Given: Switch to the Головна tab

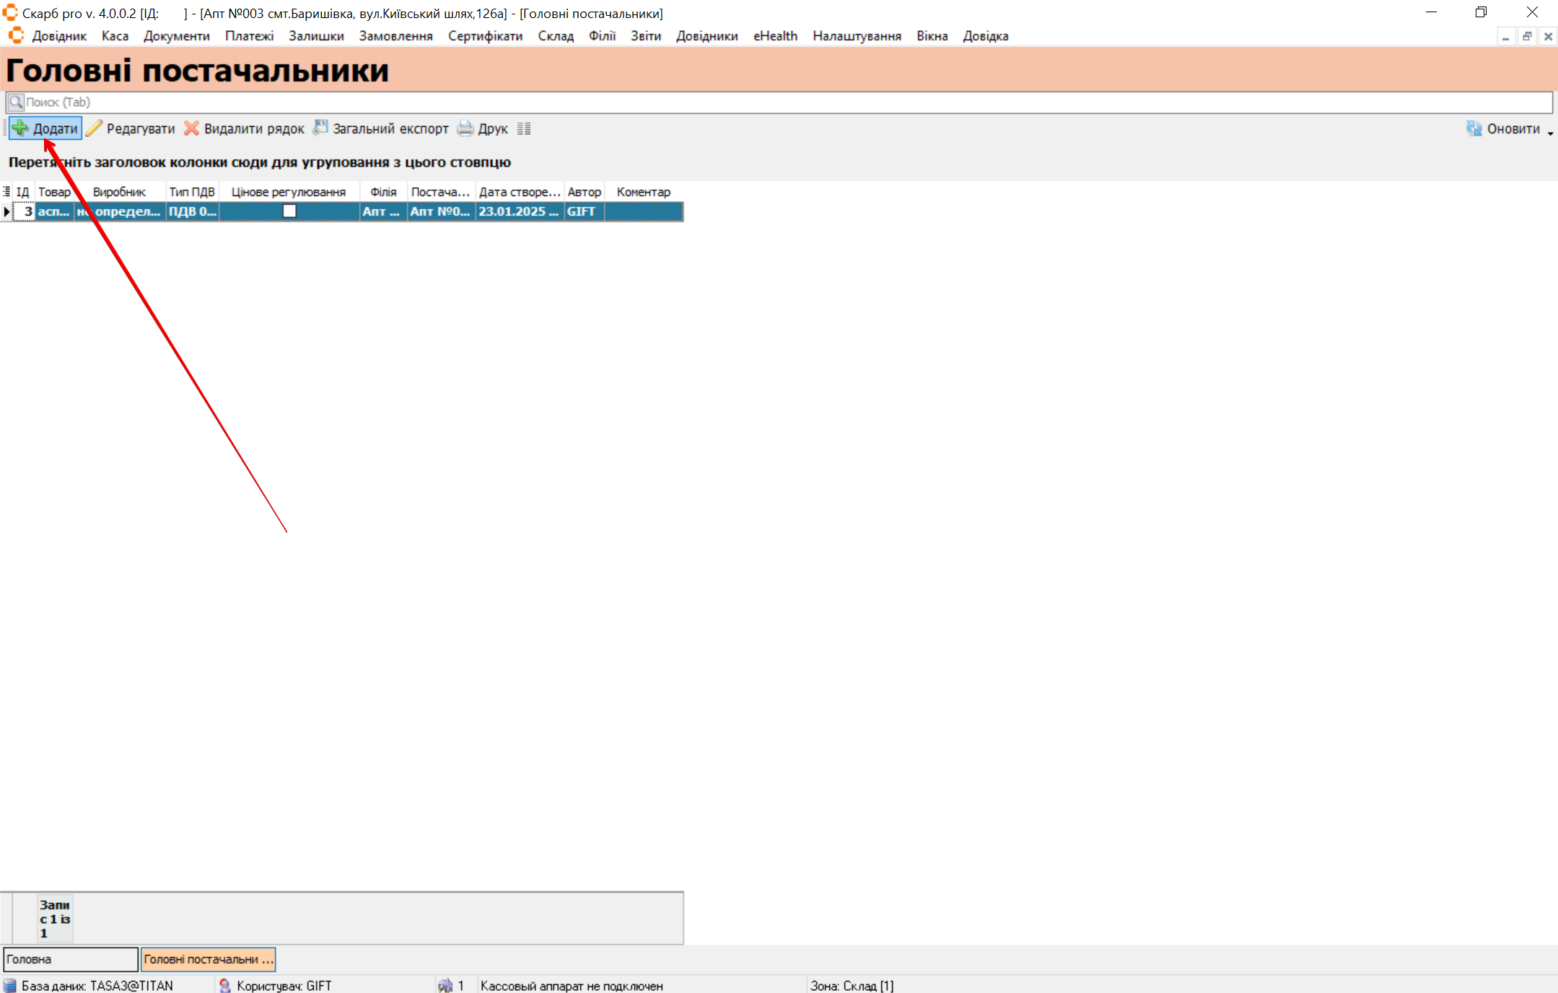Looking at the screenshot, I should [70, 959].
